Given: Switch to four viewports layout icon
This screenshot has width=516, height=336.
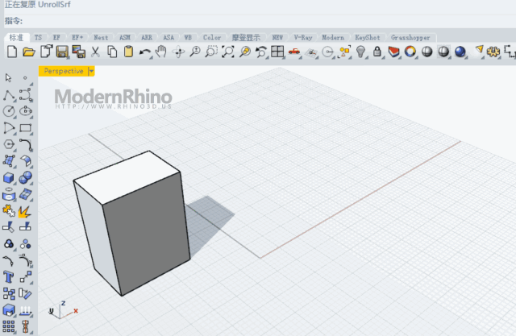Looking at the screenshot, I should click(x=277, y=52).
